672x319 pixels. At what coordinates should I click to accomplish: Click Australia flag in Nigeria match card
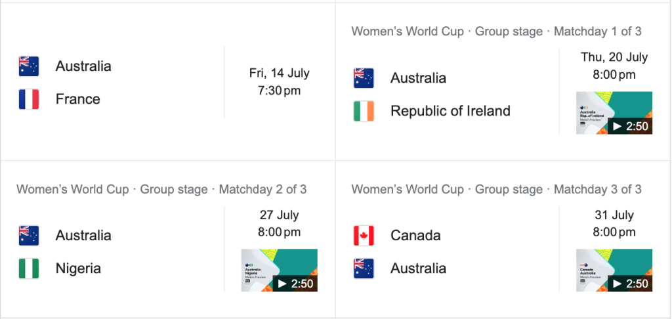click(29, 236)
